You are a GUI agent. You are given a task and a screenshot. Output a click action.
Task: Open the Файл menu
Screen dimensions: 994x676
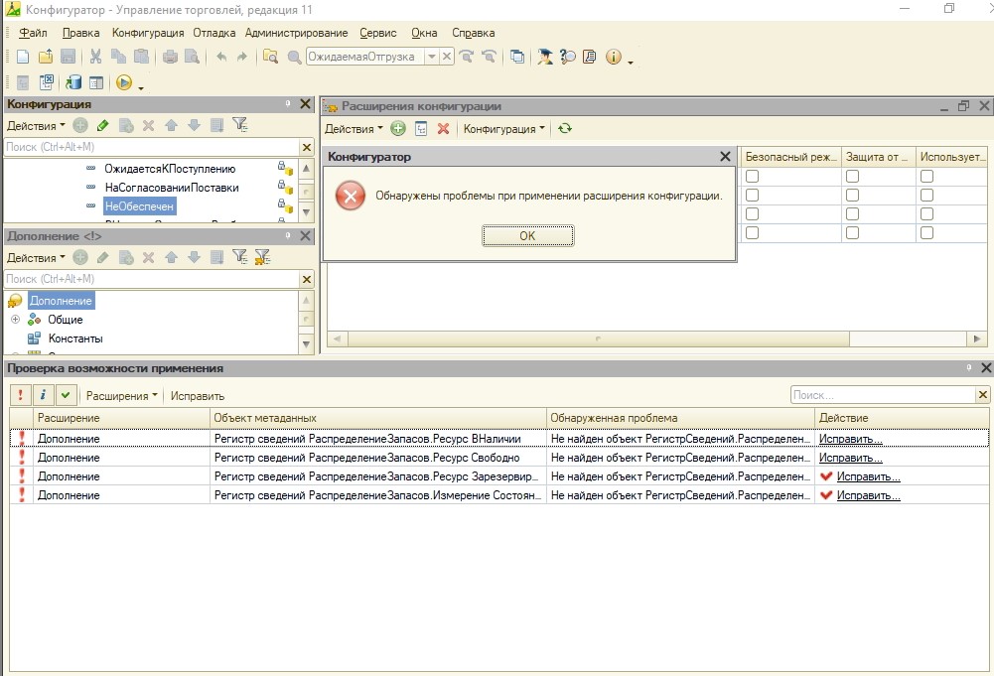(x=33, y=33)
